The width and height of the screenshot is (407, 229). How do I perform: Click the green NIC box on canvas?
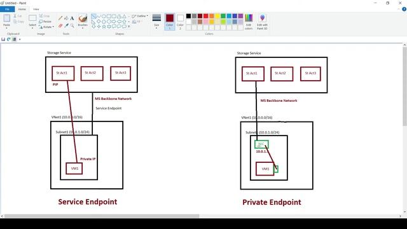point(261,144)
